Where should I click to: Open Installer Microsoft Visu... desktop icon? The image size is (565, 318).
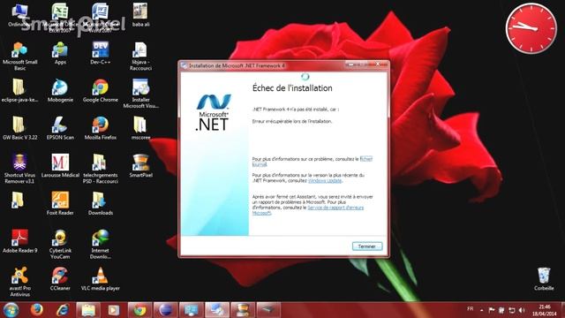click(140, 94)
